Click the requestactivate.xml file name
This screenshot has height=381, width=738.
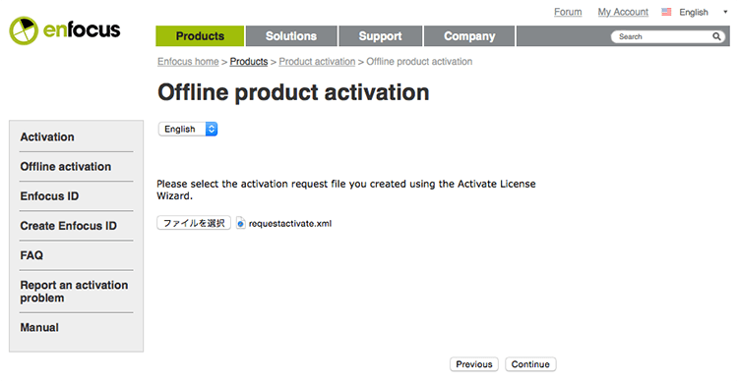pos(290,224)
